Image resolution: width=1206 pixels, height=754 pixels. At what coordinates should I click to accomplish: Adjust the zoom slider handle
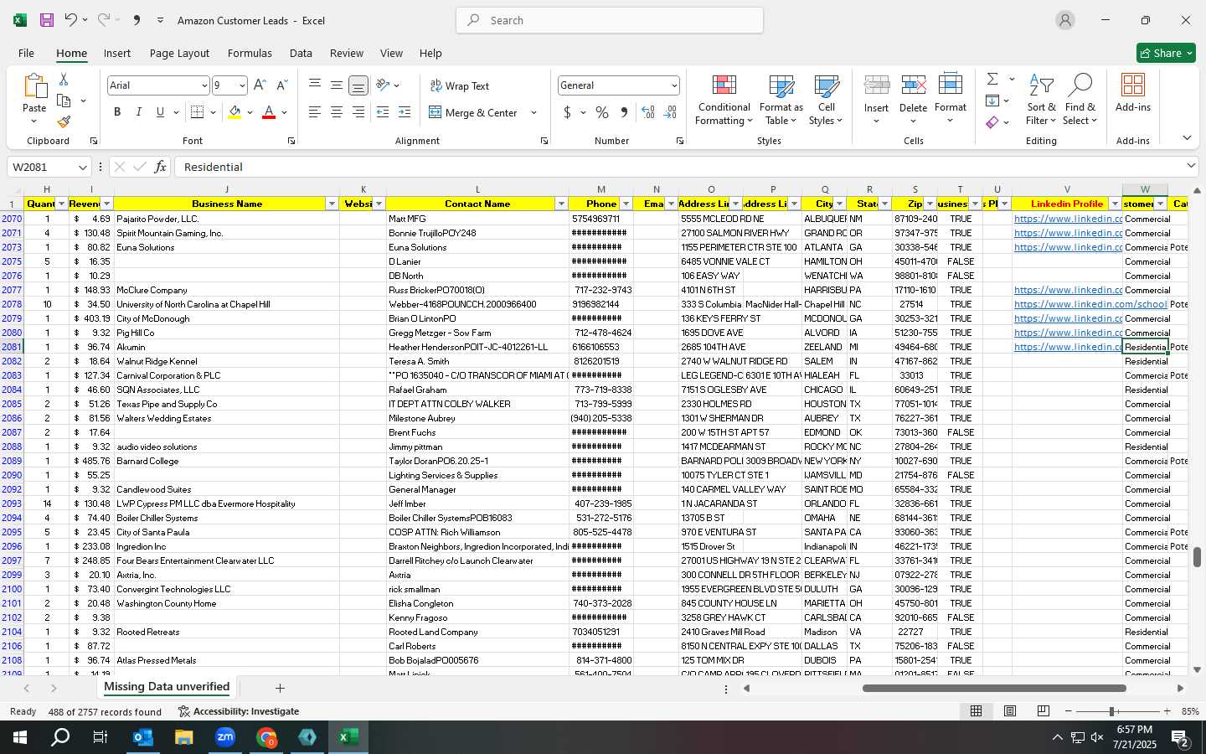(1112, 711)
